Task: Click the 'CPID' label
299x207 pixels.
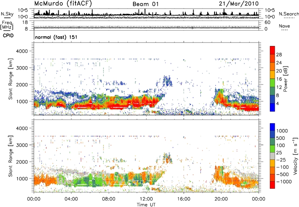Action: click(8, 35)
